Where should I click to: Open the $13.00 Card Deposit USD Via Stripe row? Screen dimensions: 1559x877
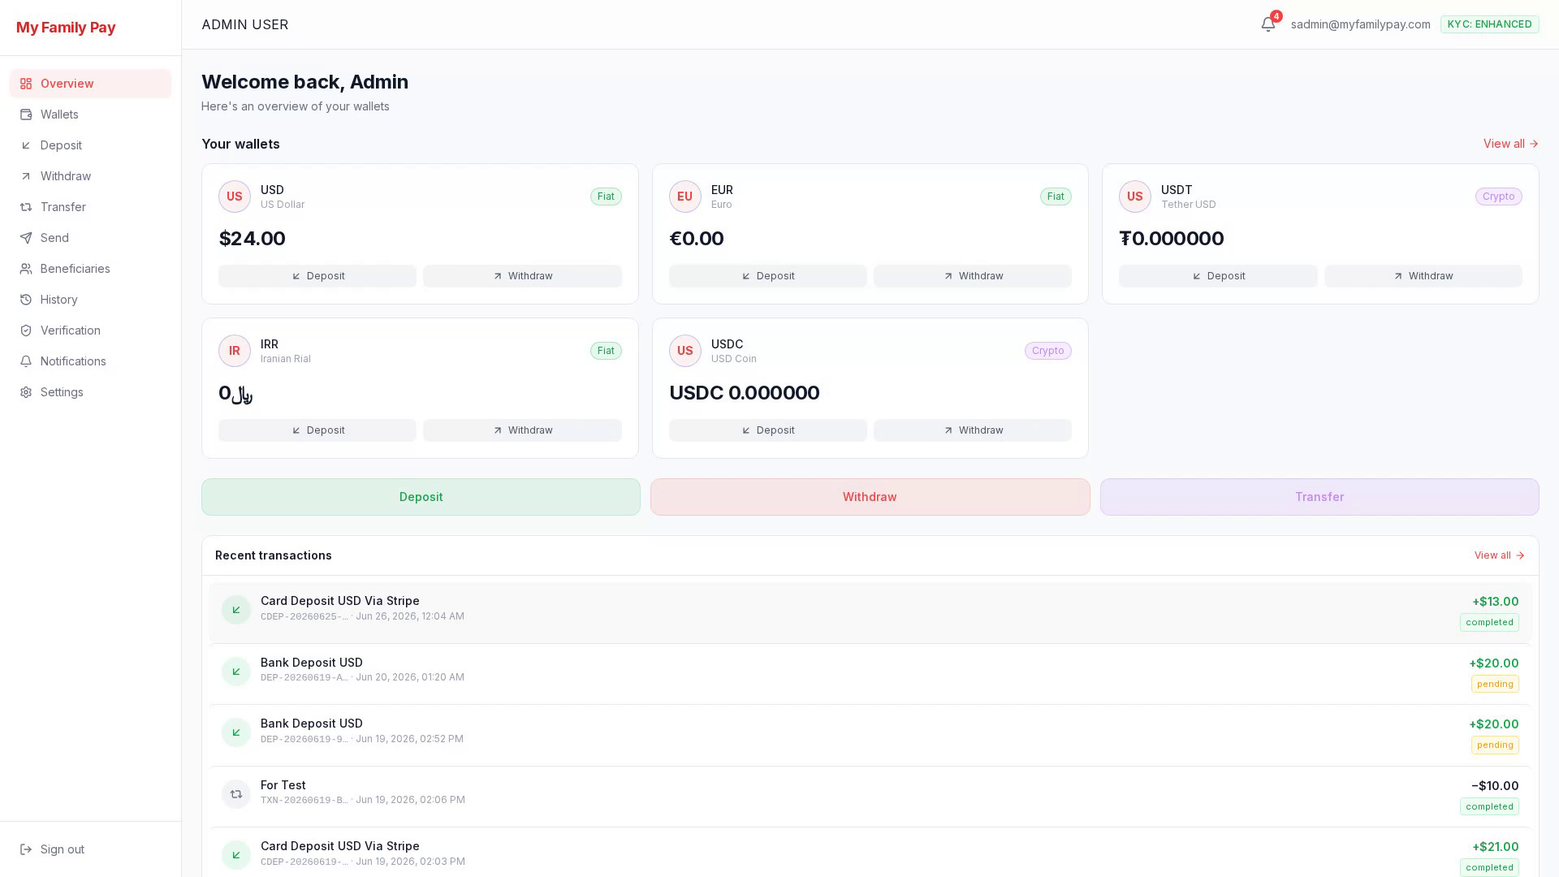click(x=870, y=612)
